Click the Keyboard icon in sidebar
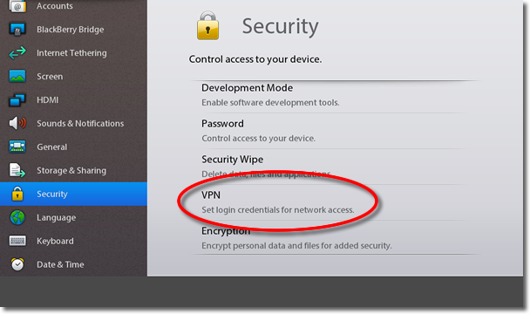The height and width of the screenshot is (314, 530). click(17, 241)
